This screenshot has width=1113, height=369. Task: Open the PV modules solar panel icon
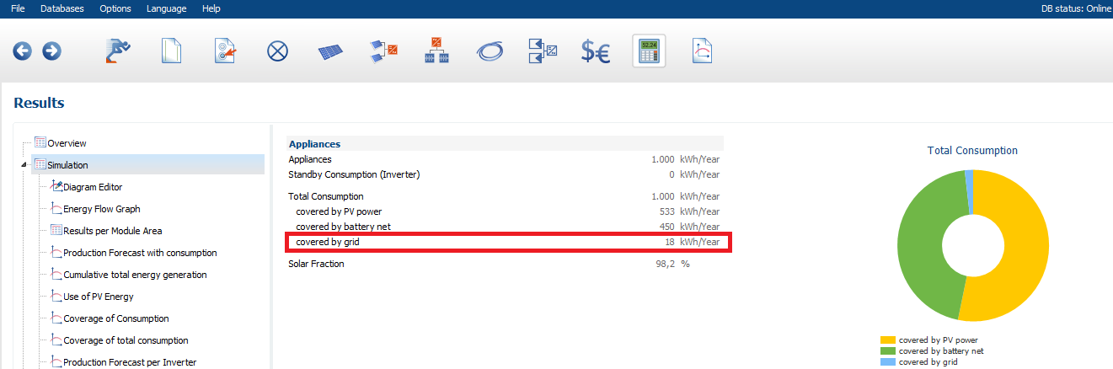click(330, 51)
